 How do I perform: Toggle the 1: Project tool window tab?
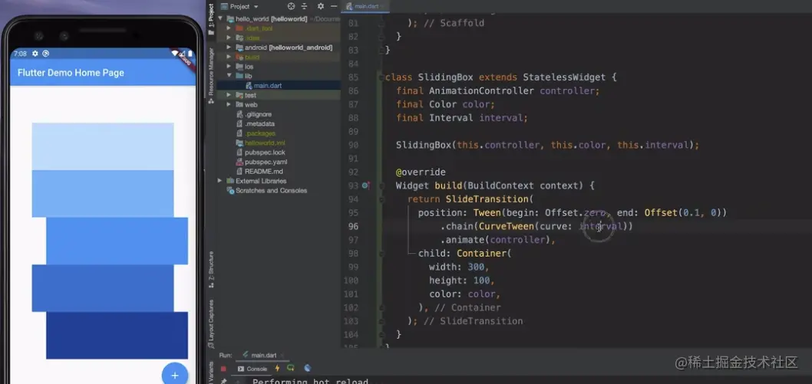pos(211,18)
